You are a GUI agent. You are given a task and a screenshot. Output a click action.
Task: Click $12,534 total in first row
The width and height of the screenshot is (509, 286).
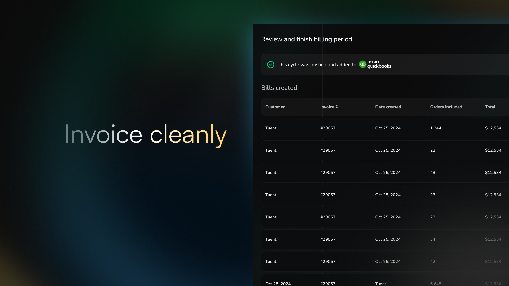tap(493, 128)
